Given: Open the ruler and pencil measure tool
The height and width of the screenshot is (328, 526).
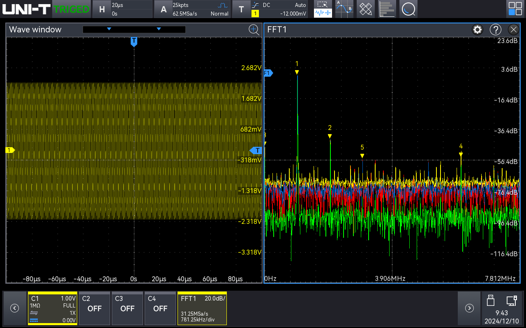Looking at the screenshot, I should pos(365,9).
